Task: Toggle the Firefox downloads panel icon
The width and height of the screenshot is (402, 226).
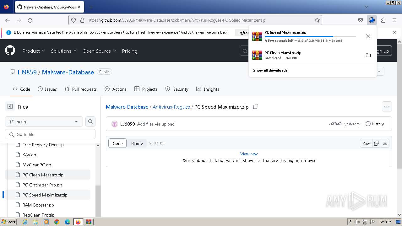Action: click(372, 20)
